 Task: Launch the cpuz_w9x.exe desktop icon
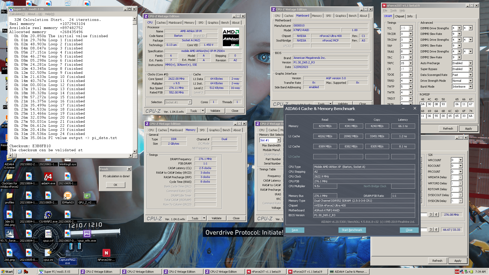(87, 236)
